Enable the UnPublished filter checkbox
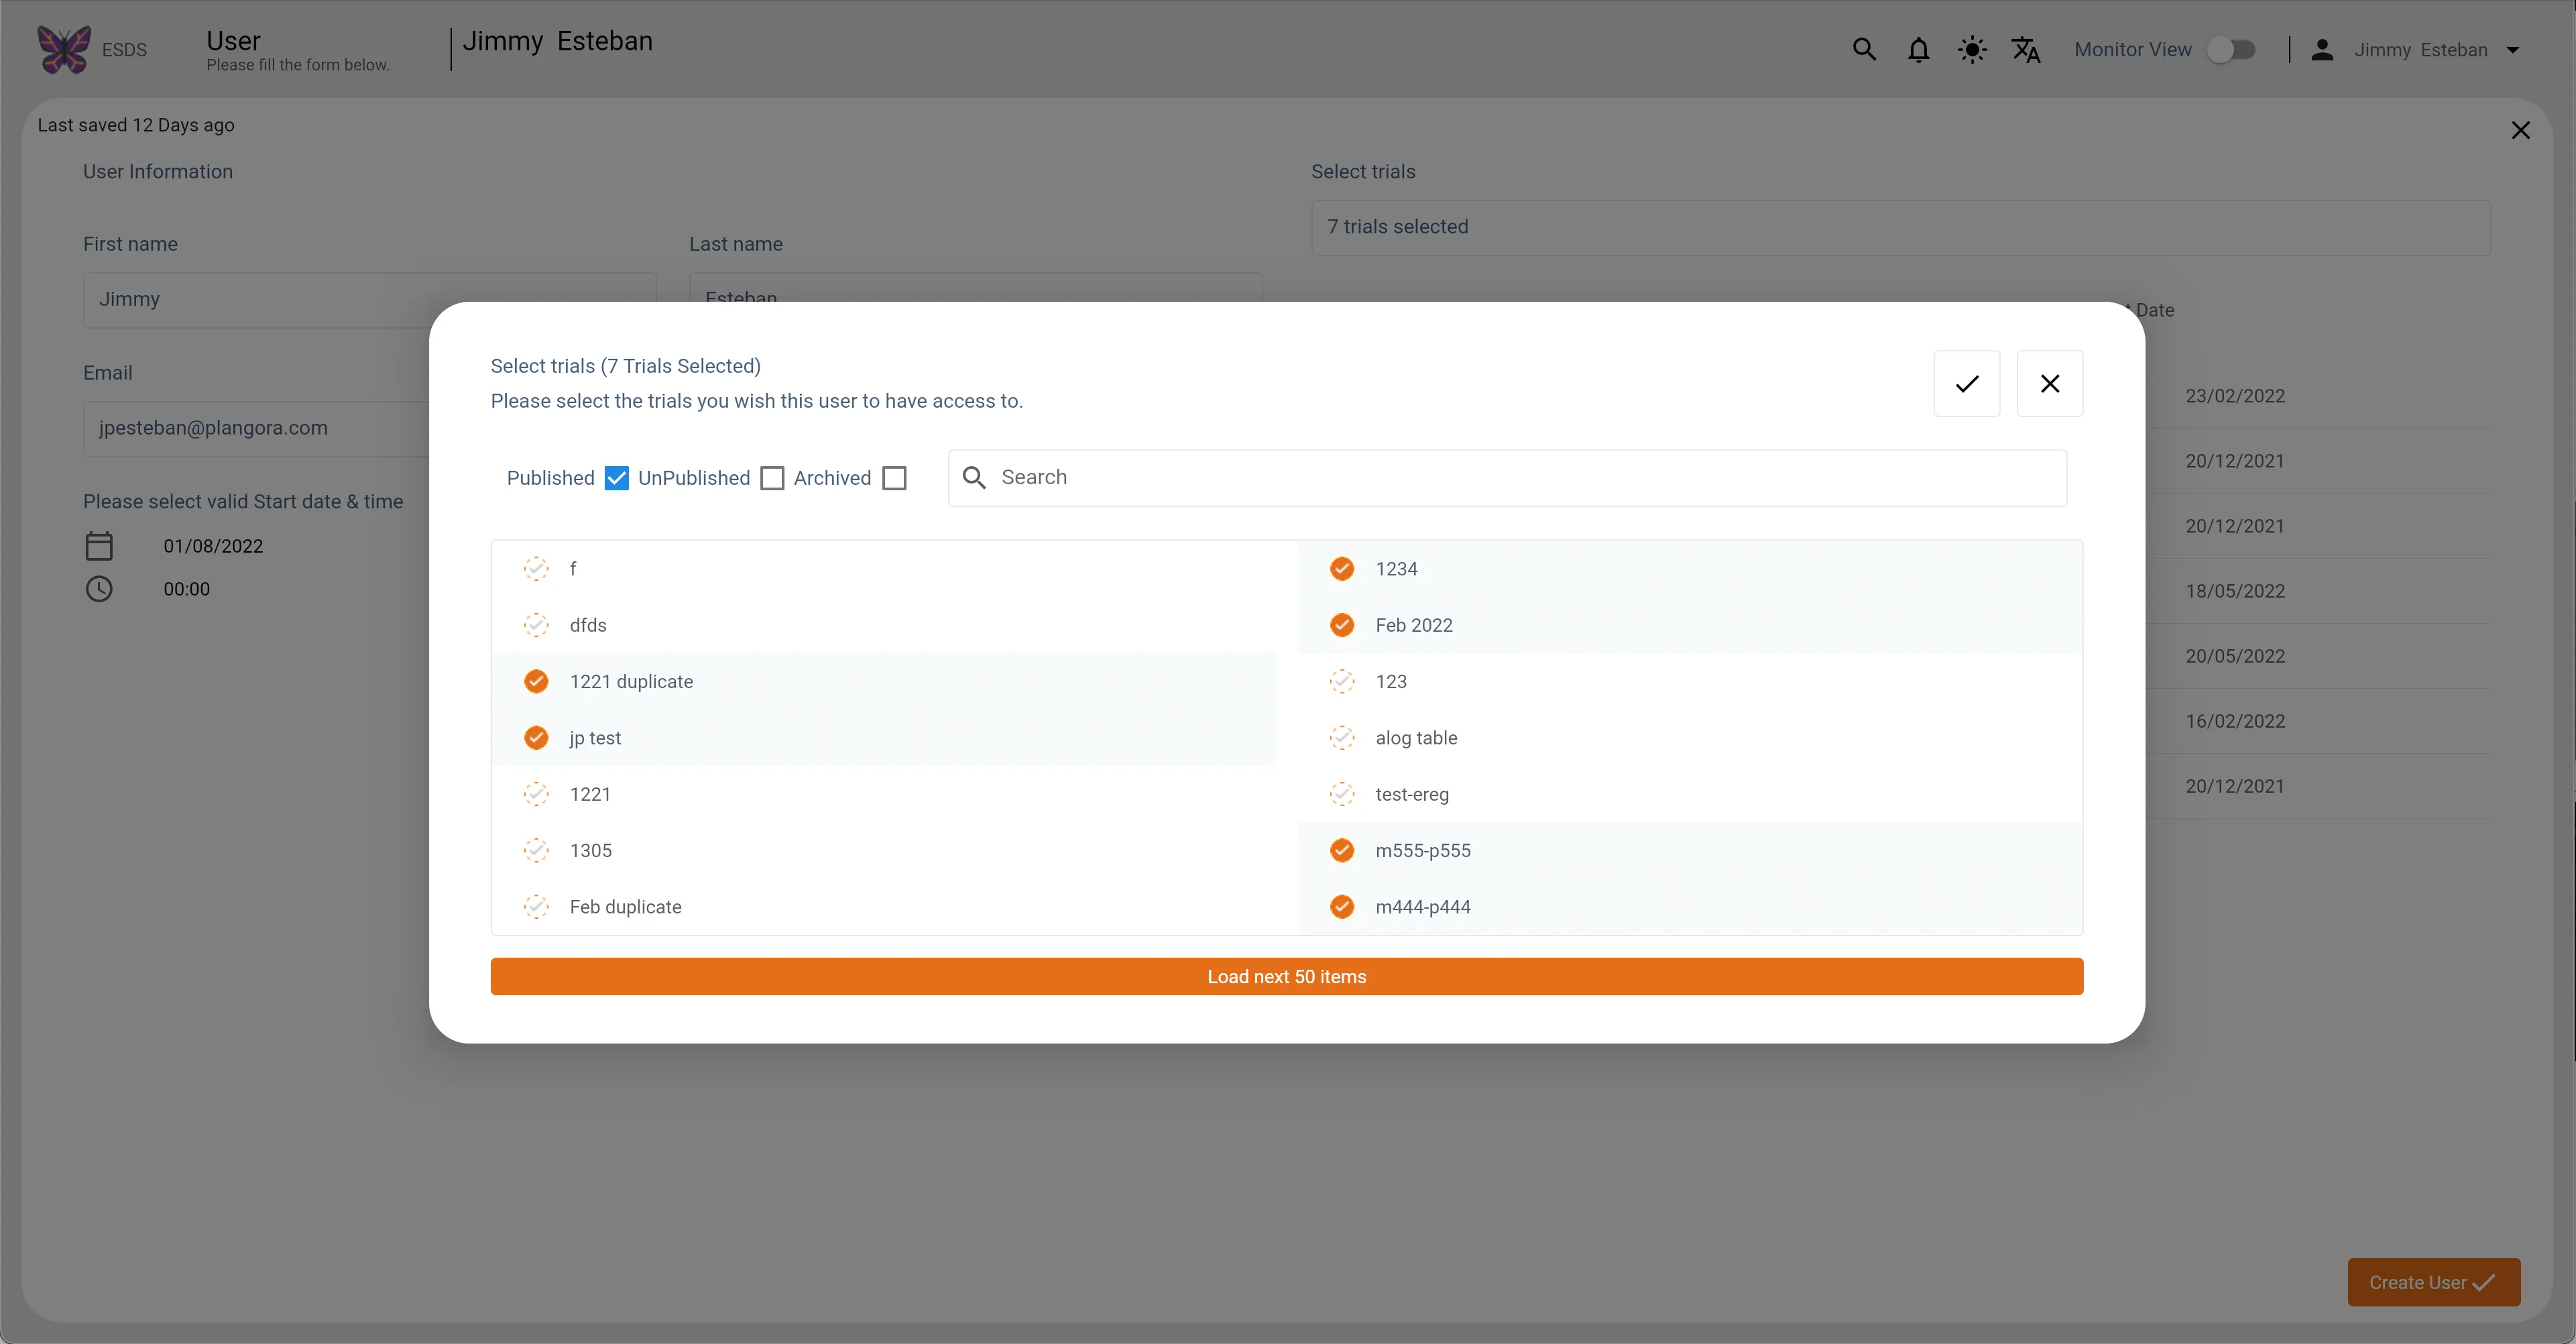 click(x=772, y=478)
